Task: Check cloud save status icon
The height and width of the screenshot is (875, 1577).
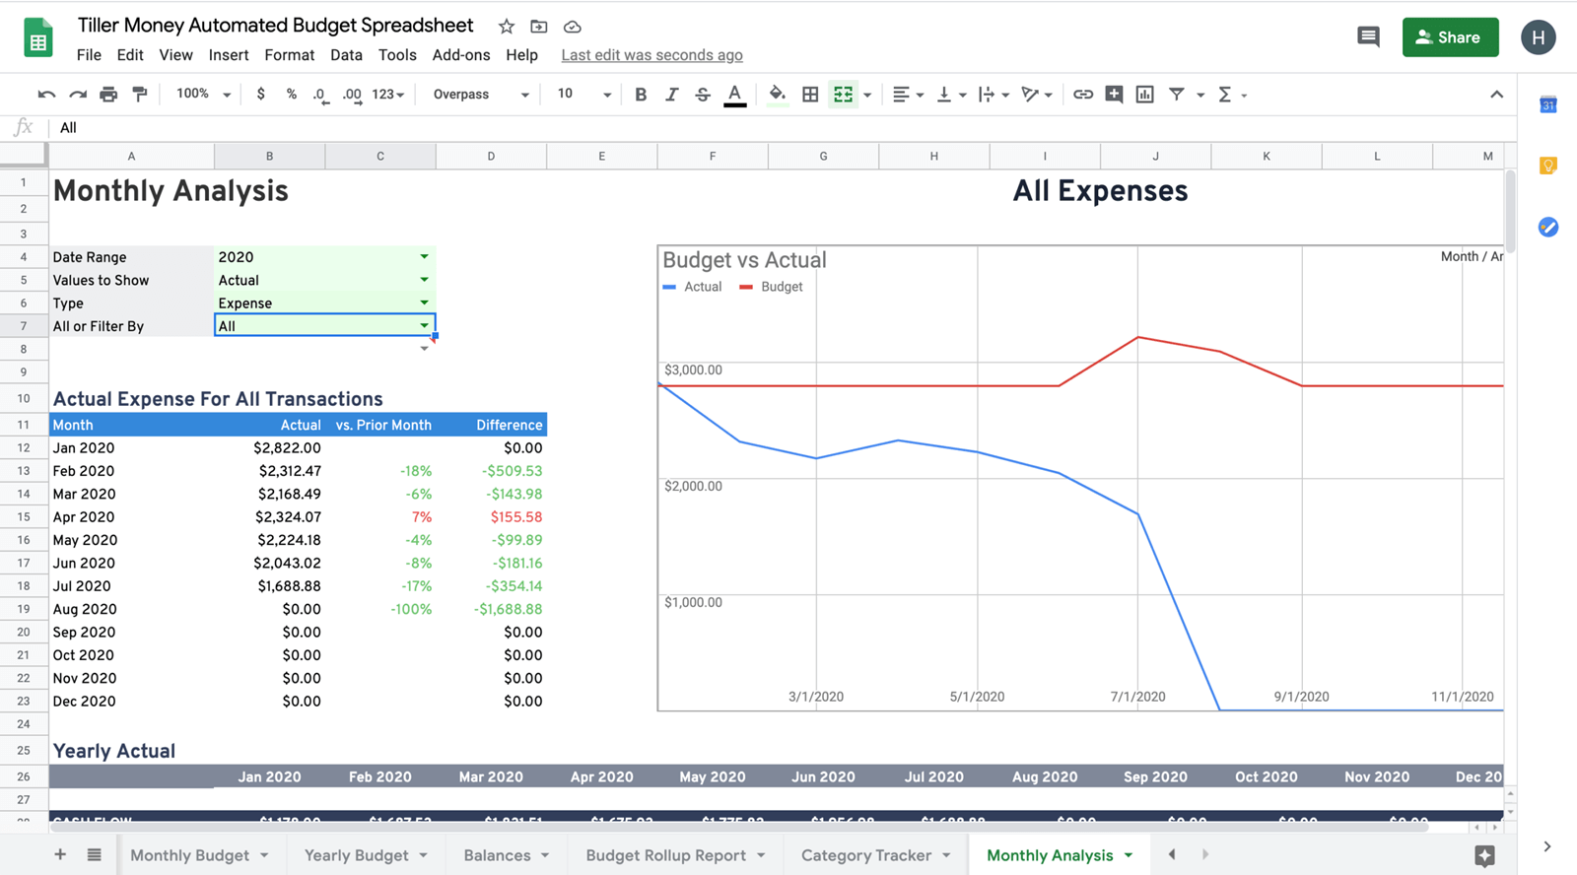Action: point(573,27)
